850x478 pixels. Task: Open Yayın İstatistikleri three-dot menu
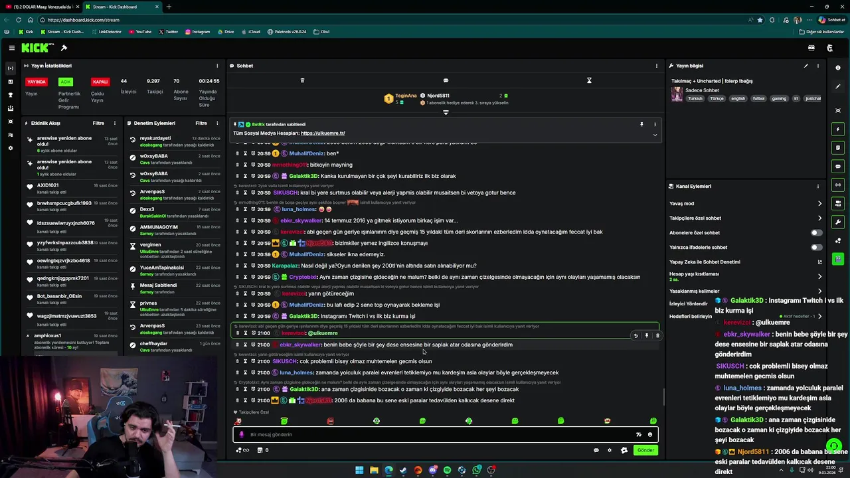pos(217,66)
